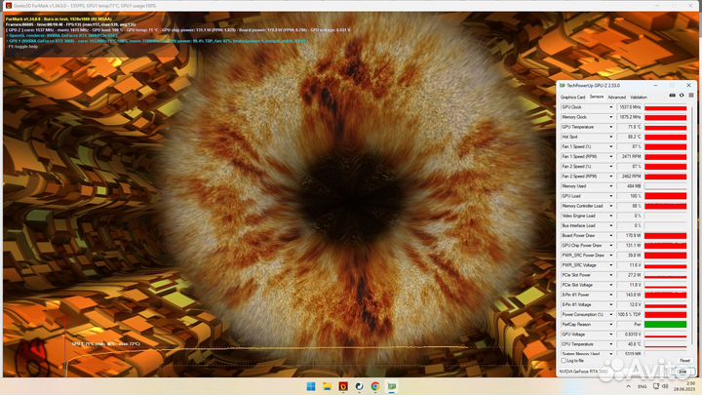Open the GPU-Z hamburger menu icon
This screenshot has width=702, height=395.
pyautogui.click(x=689, y=97)
